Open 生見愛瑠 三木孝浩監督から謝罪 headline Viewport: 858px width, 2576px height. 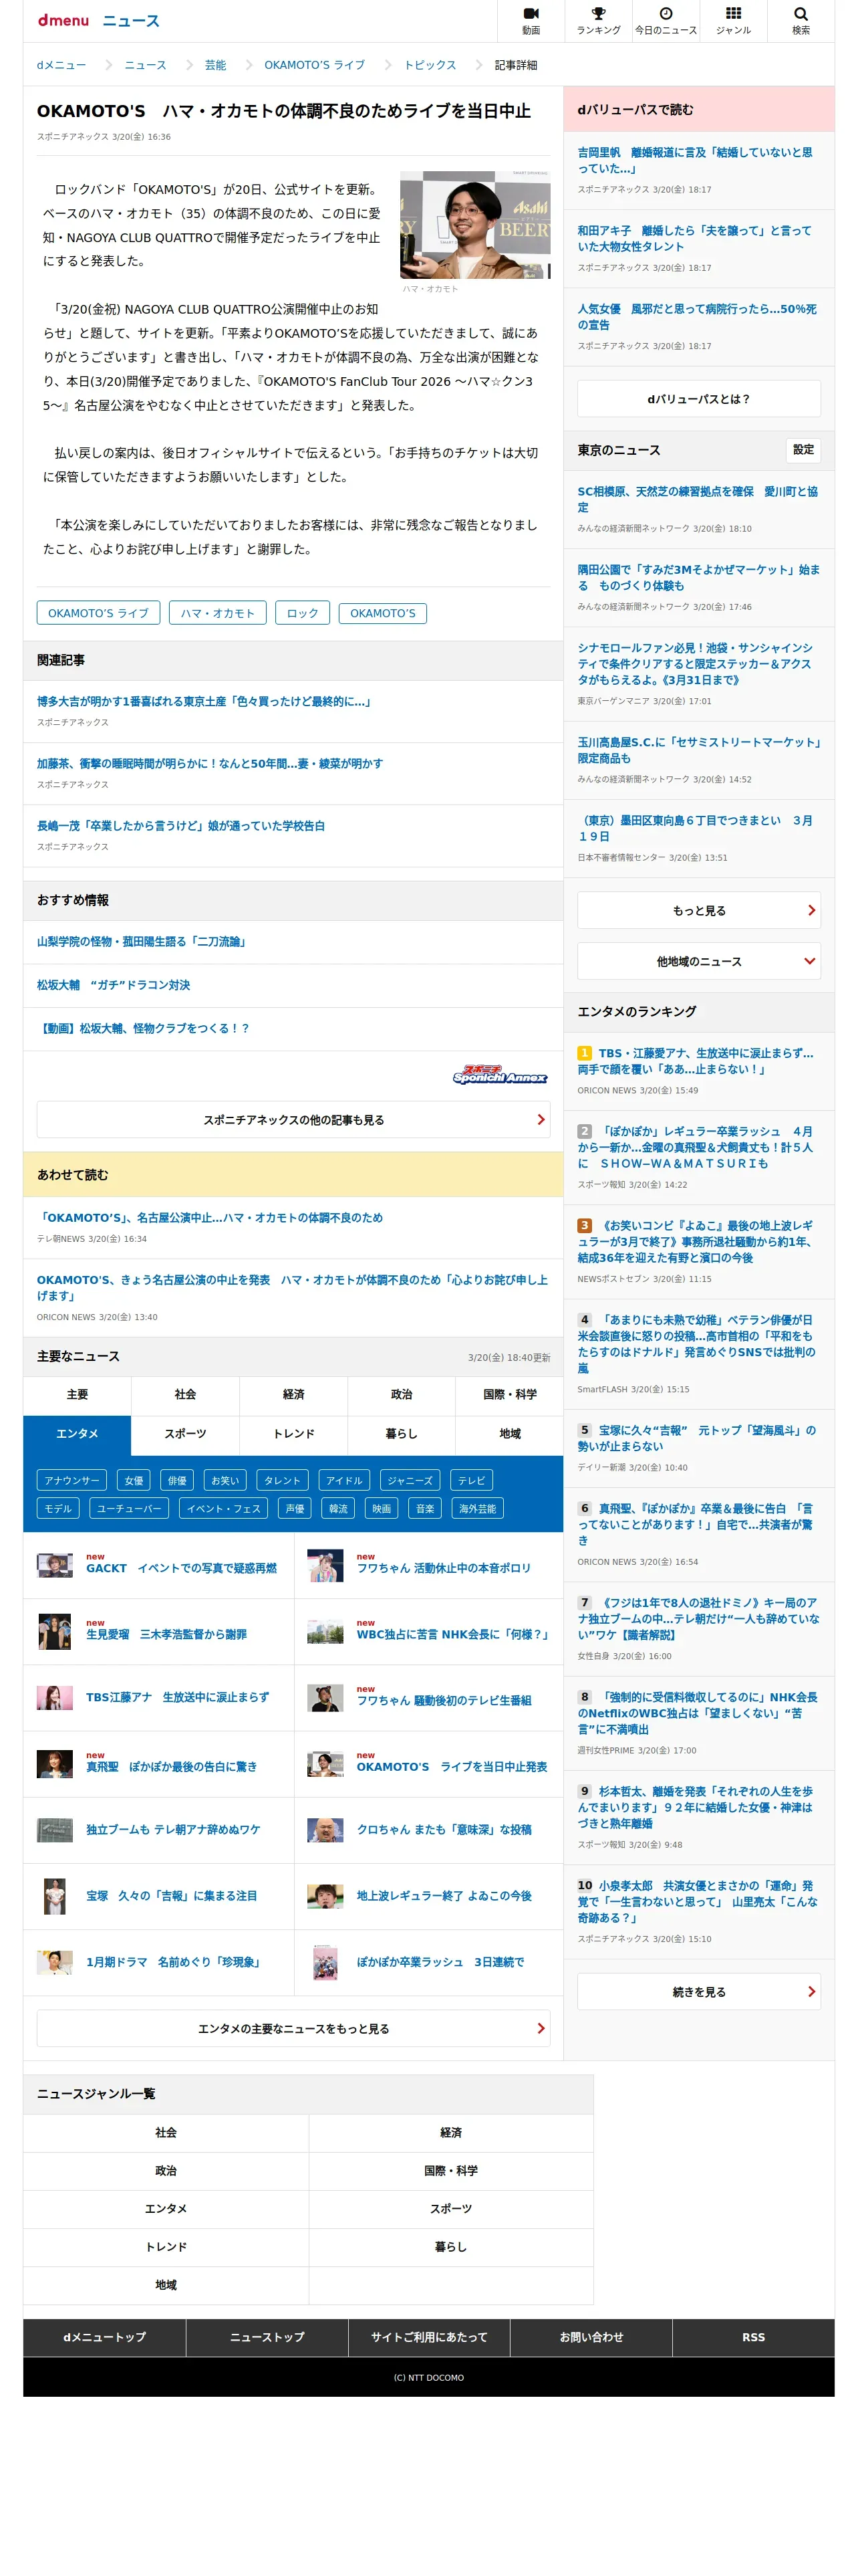tap(166, 1634)
